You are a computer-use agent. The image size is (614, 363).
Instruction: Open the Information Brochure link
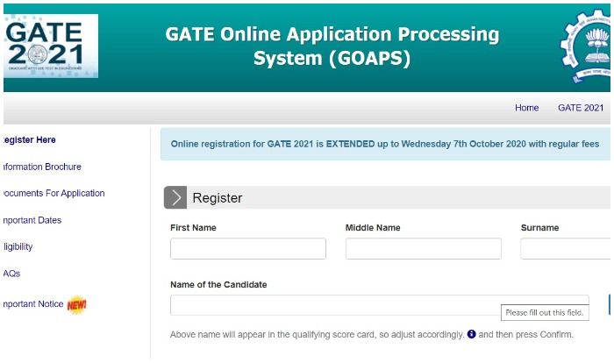(42, 167)
